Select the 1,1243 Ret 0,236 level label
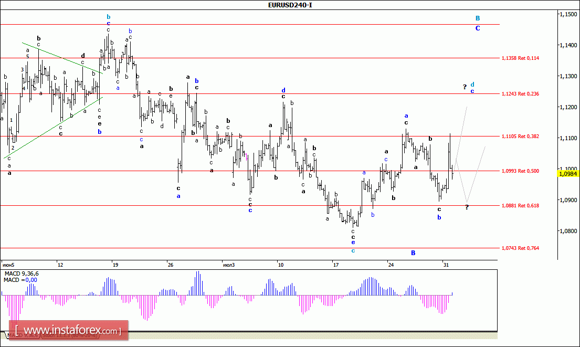 [520, 93]
